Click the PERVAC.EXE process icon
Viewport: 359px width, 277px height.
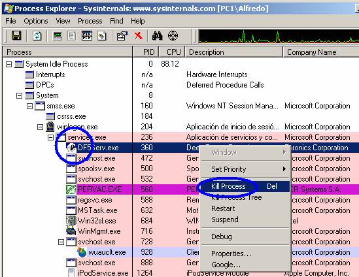coord(71,189)
